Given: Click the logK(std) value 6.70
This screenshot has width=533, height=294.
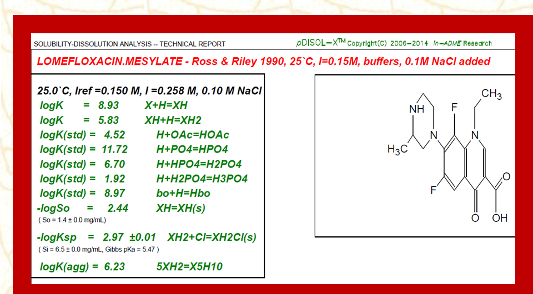Looking at the screenshot, I should 114,164.
